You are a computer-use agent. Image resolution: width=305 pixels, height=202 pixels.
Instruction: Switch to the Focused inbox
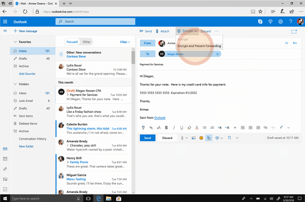(72, 42)
